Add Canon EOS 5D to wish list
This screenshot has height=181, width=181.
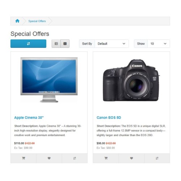click(x=131, y=158)
